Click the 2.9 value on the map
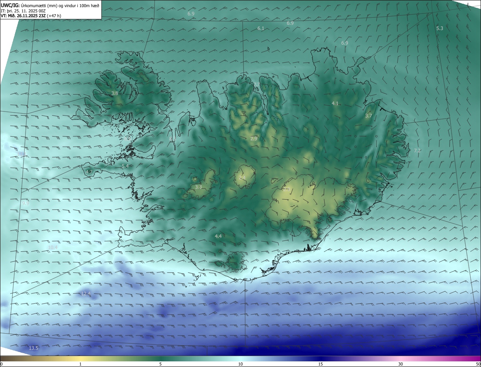 [x=254, y=139]
